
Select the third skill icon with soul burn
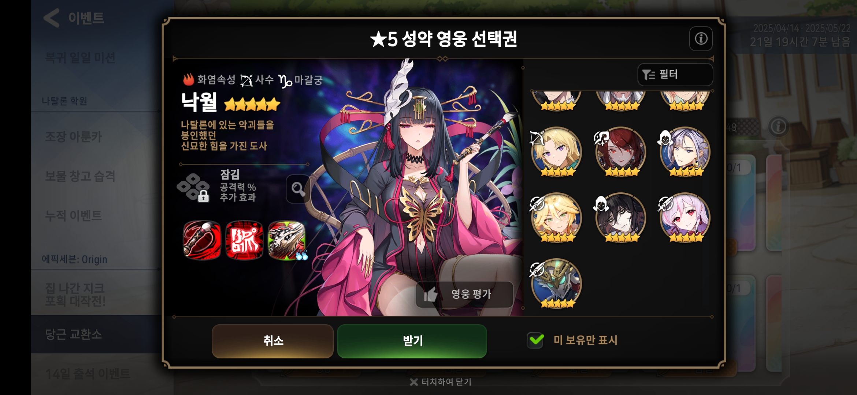(x=287, y=240)
